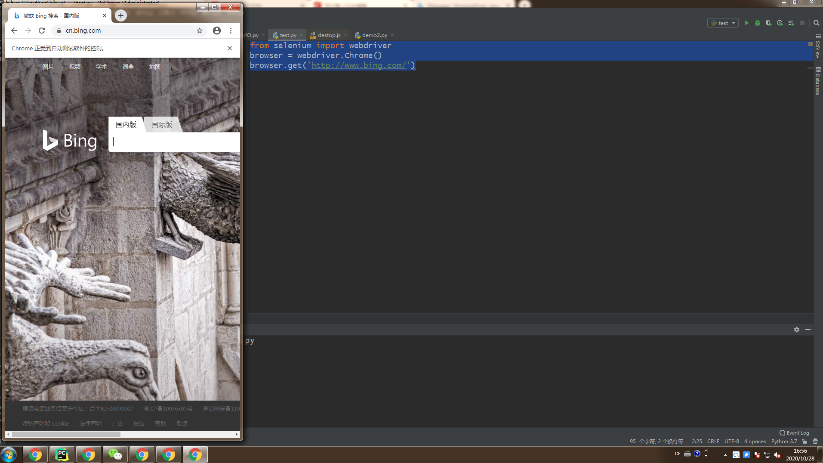Viewport: 823px width, 463px height.
Task: Select the 国内版 search tab on Bing
Action: [126, 124]
